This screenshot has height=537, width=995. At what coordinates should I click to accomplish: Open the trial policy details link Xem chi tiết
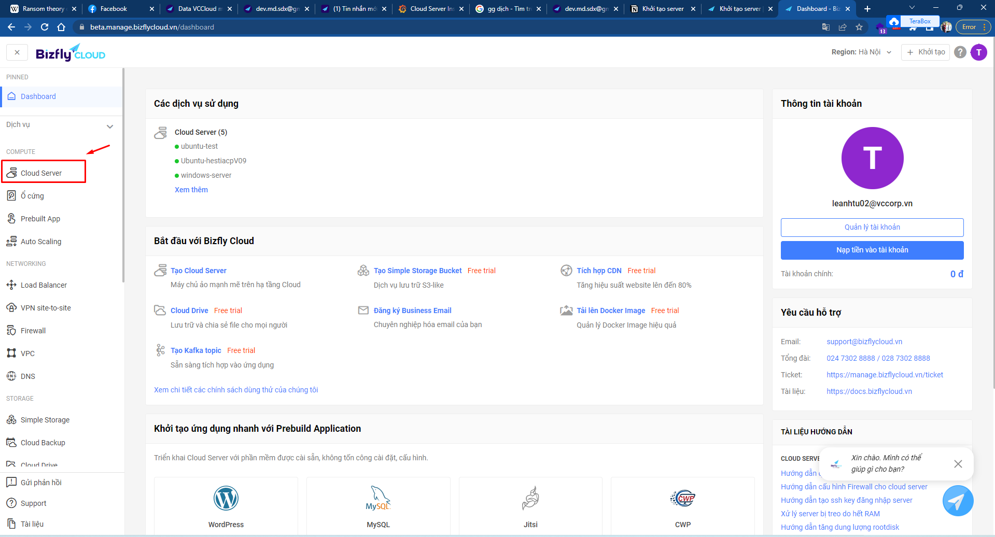coord(236,390)
